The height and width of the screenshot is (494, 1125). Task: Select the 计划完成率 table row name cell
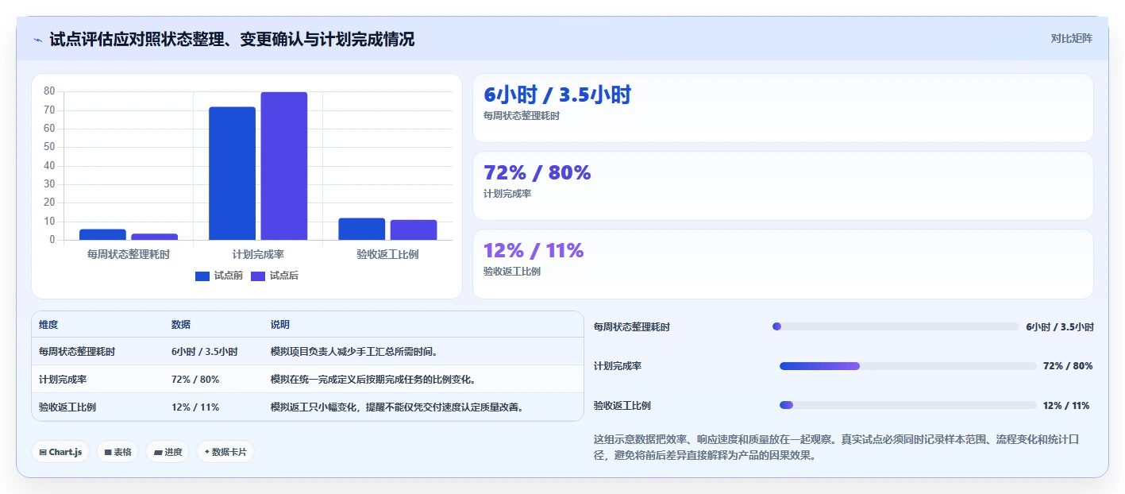63,379
